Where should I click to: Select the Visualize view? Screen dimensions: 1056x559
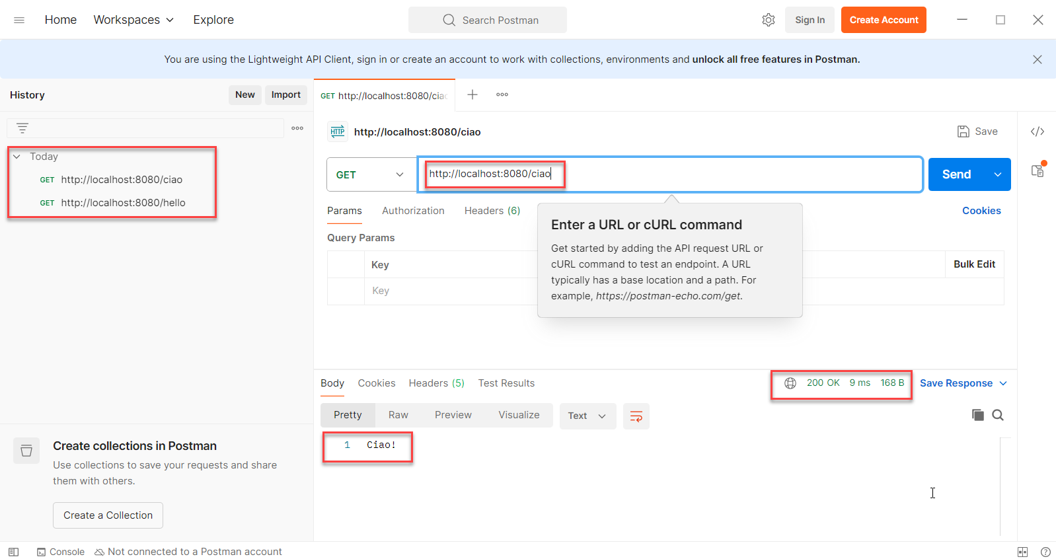pyautogui.click(x=519, y=415)
